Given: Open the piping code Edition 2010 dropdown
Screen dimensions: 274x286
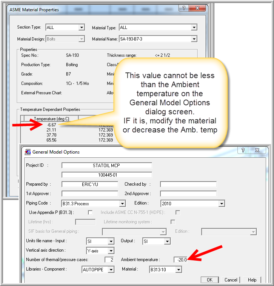Looking at the screenshot, I should tap(222, 203).
